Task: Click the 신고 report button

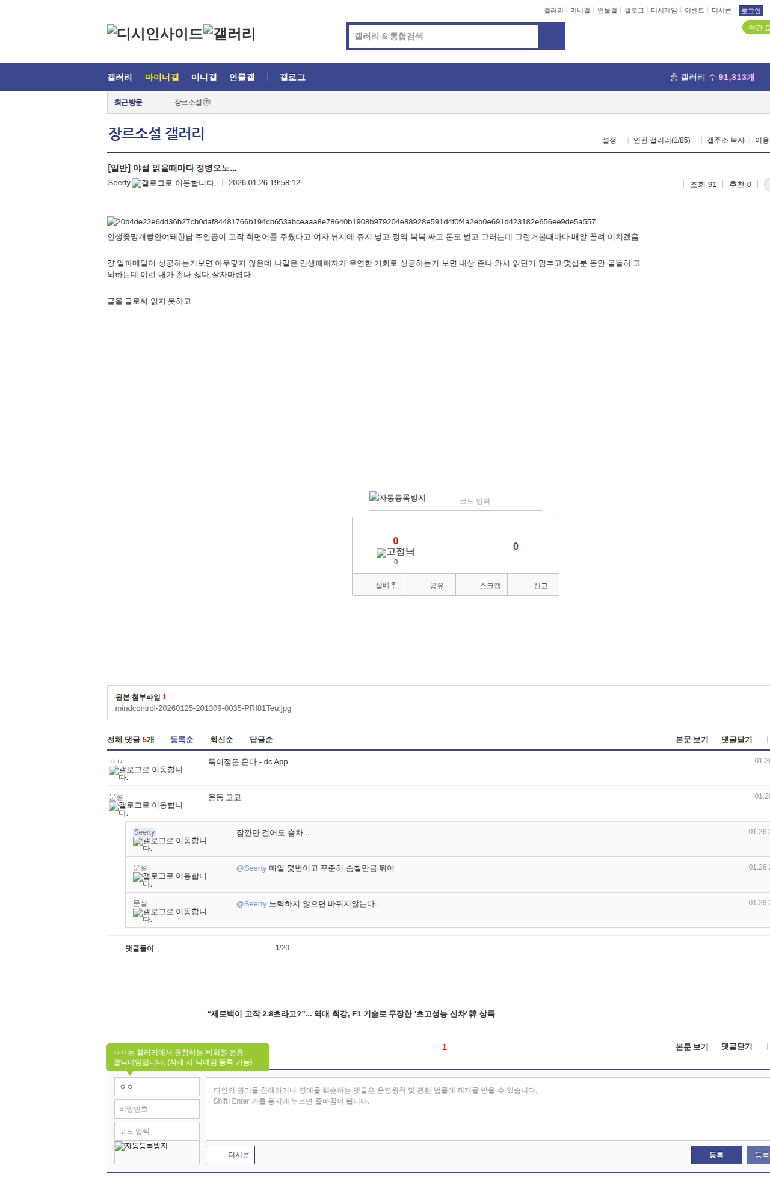Action: 540,586
